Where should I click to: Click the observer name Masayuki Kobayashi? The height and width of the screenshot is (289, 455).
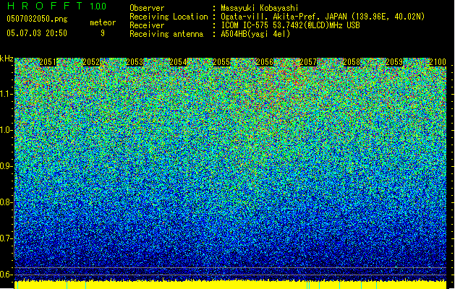click(260, 8)
